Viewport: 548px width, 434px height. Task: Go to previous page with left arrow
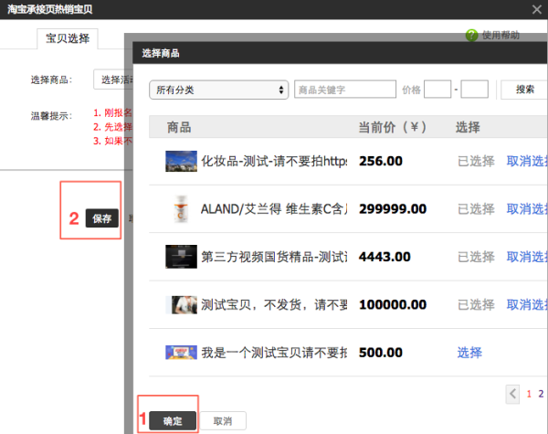click(x=514, y=394)
